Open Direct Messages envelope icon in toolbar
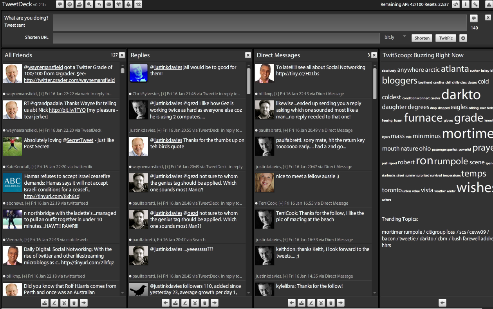Screen dimensions: 493x309 109,5
